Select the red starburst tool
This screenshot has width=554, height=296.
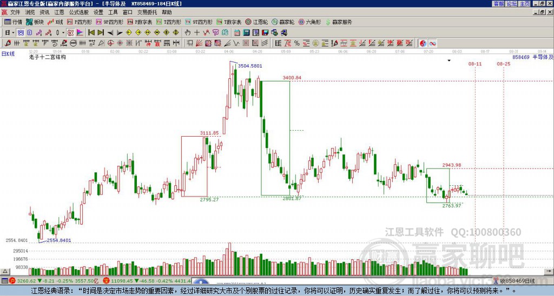120,43
